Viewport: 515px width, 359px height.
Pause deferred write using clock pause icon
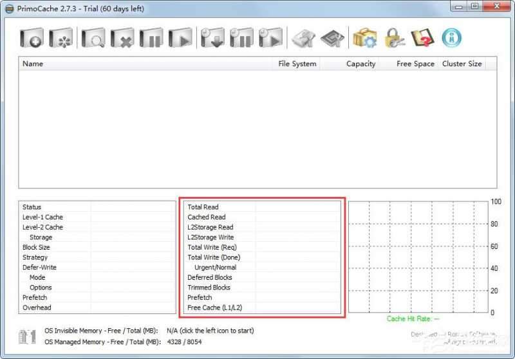pyautogui.click(x=241, y=38)
